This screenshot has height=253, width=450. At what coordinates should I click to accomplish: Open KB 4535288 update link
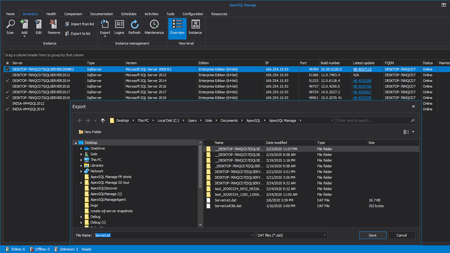point(362,81)
